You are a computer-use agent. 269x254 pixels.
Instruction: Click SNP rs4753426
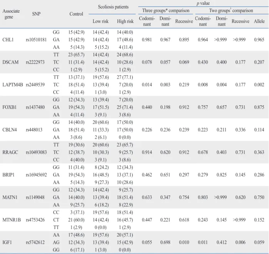pyautogui.click(x=35, y=220)
